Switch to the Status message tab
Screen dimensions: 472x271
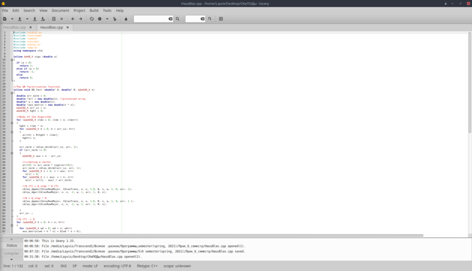point(11,246)
